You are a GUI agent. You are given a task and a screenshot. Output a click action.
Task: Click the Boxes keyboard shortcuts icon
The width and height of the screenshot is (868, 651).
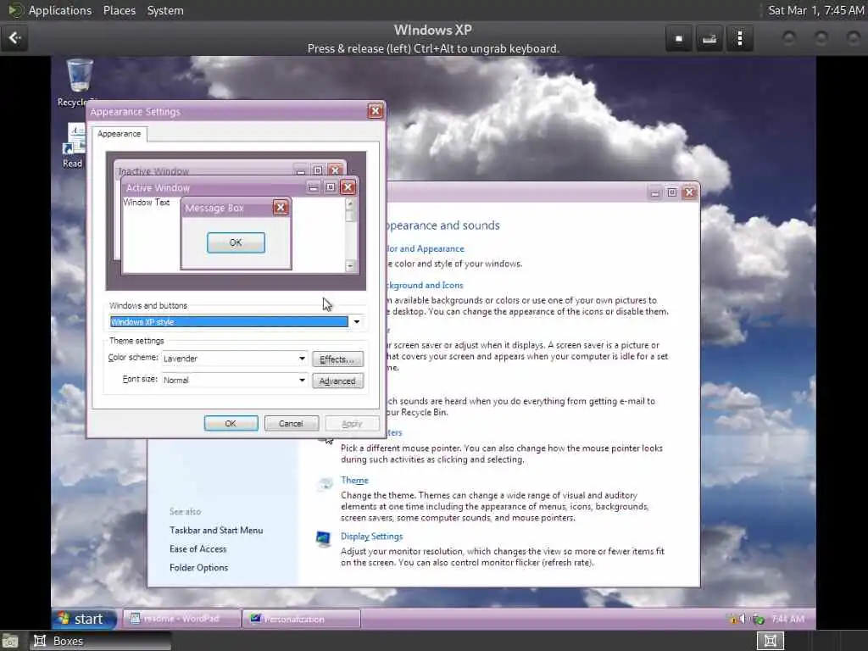[709, 39]
